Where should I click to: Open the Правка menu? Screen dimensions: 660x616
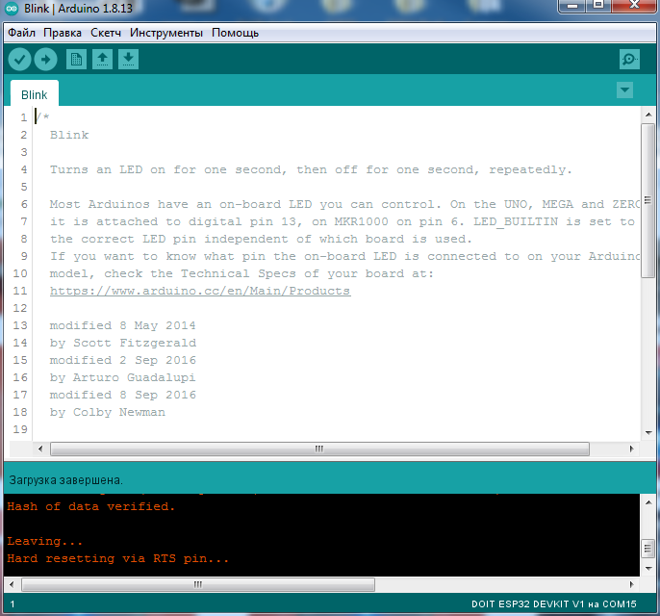pos(63,33)
